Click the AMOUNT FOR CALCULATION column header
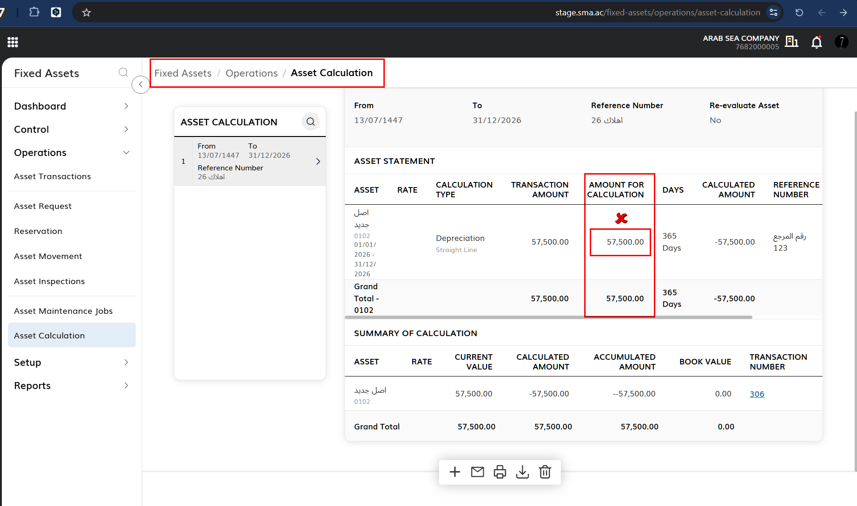 click(615, 190)
